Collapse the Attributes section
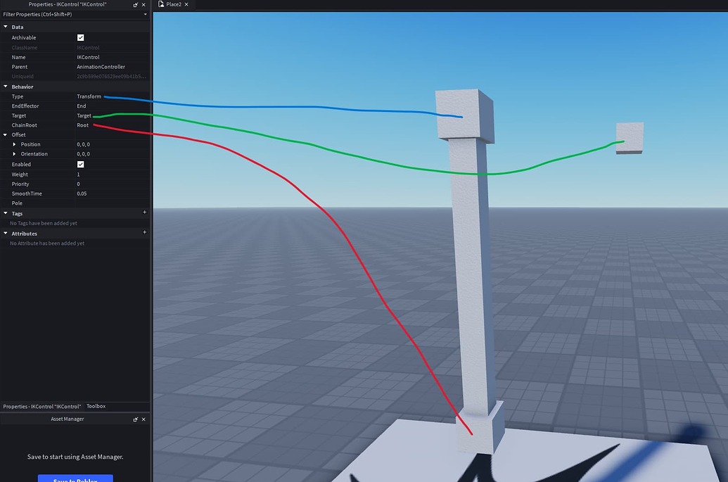The width and height of the screenshot is (728, 482). [x=6, y=233]
